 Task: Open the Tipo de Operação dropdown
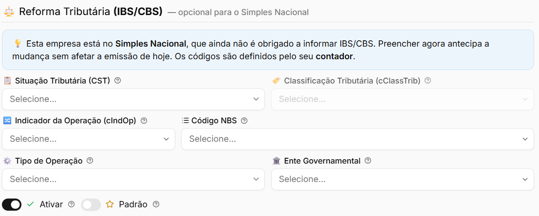133,179
